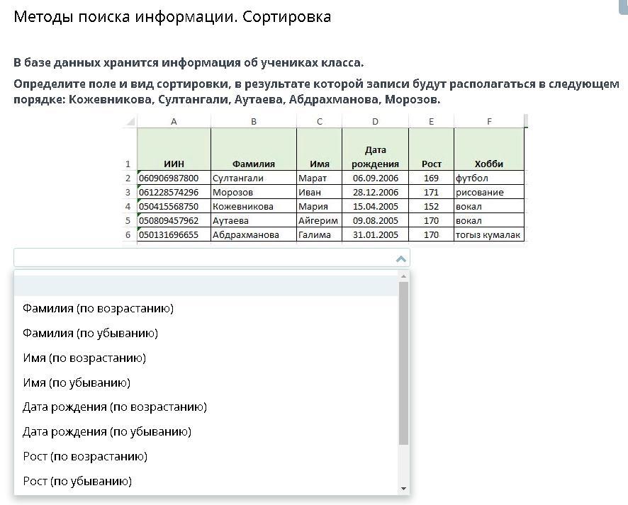Click the hobby cell "рисование"
The image size is (628, 505).
[489, 192]
